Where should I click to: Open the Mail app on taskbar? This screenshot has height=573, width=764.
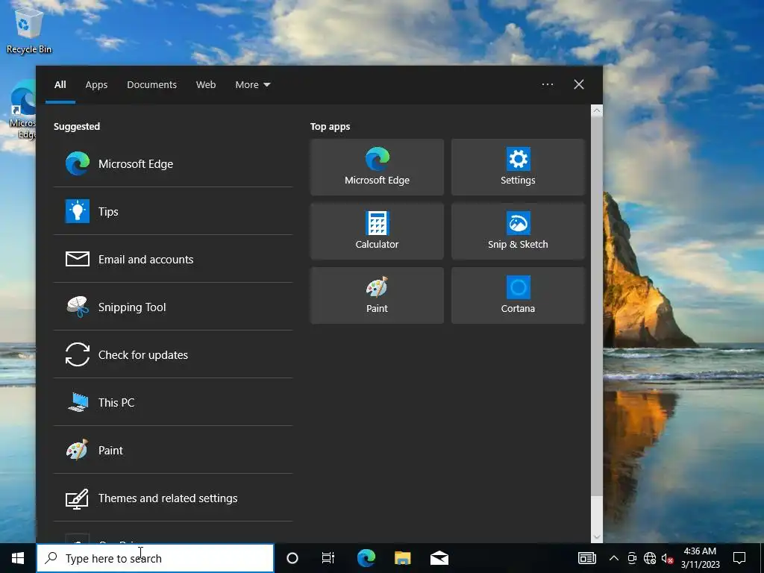click(x=439, y=558)
